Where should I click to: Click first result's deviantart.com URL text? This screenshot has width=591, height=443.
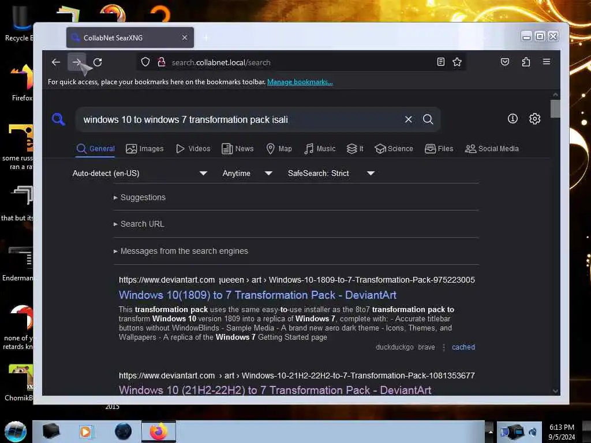coord(297,280)
